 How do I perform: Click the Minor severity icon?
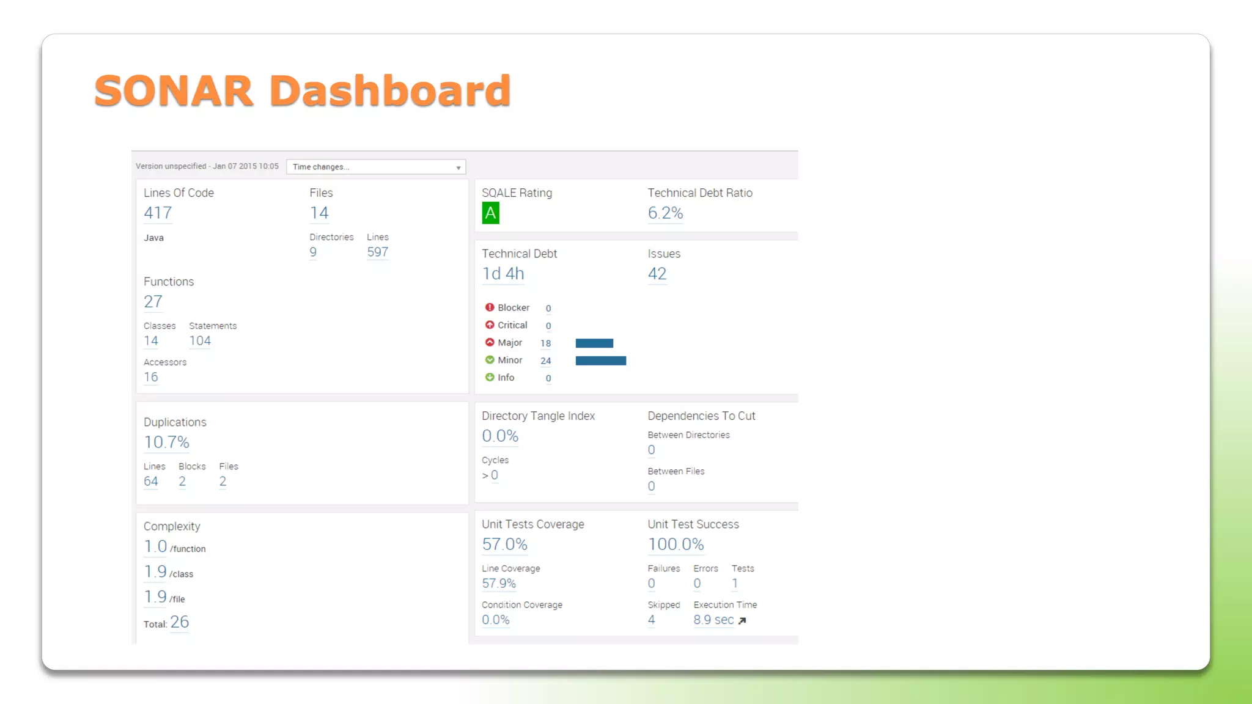pos(490,360)
